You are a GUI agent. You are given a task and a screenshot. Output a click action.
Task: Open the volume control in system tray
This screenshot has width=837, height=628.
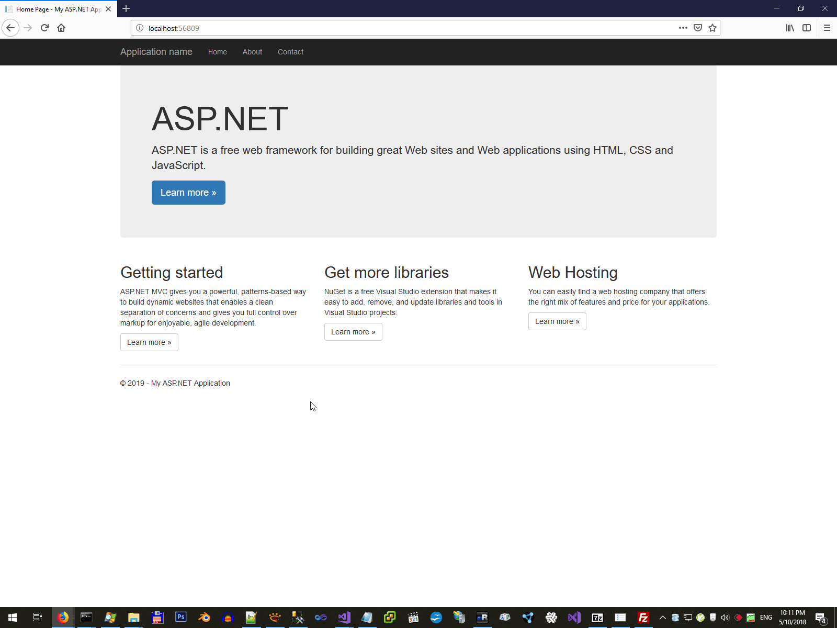pyautogui.click(x=725, y=618)
